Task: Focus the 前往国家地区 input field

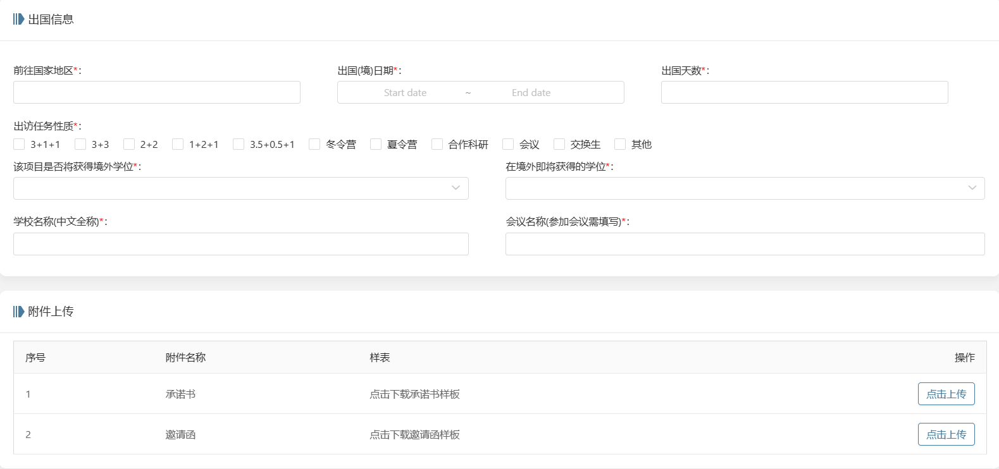Action: click(157, 92)
